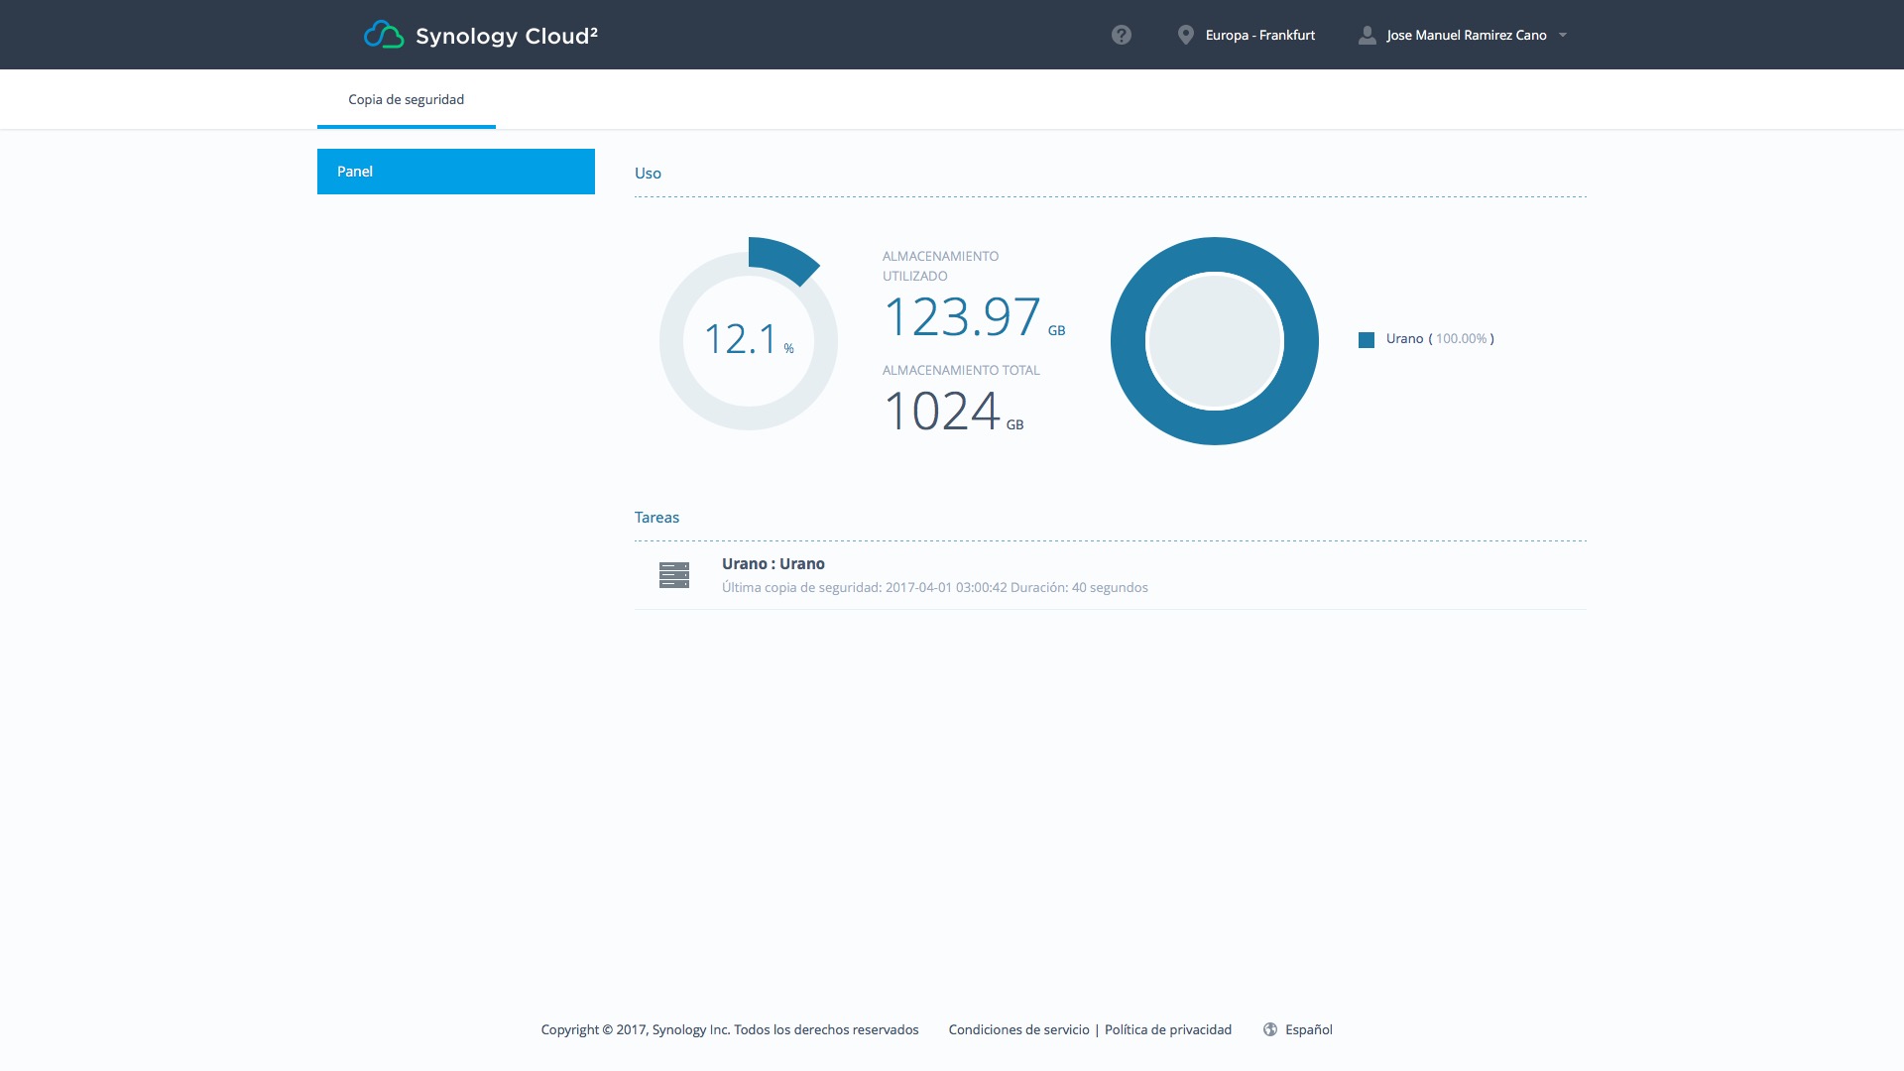Select Panel in the sidebar
The height and width of the screenshot is (1071, 1904).
click(x=456, y=172)
